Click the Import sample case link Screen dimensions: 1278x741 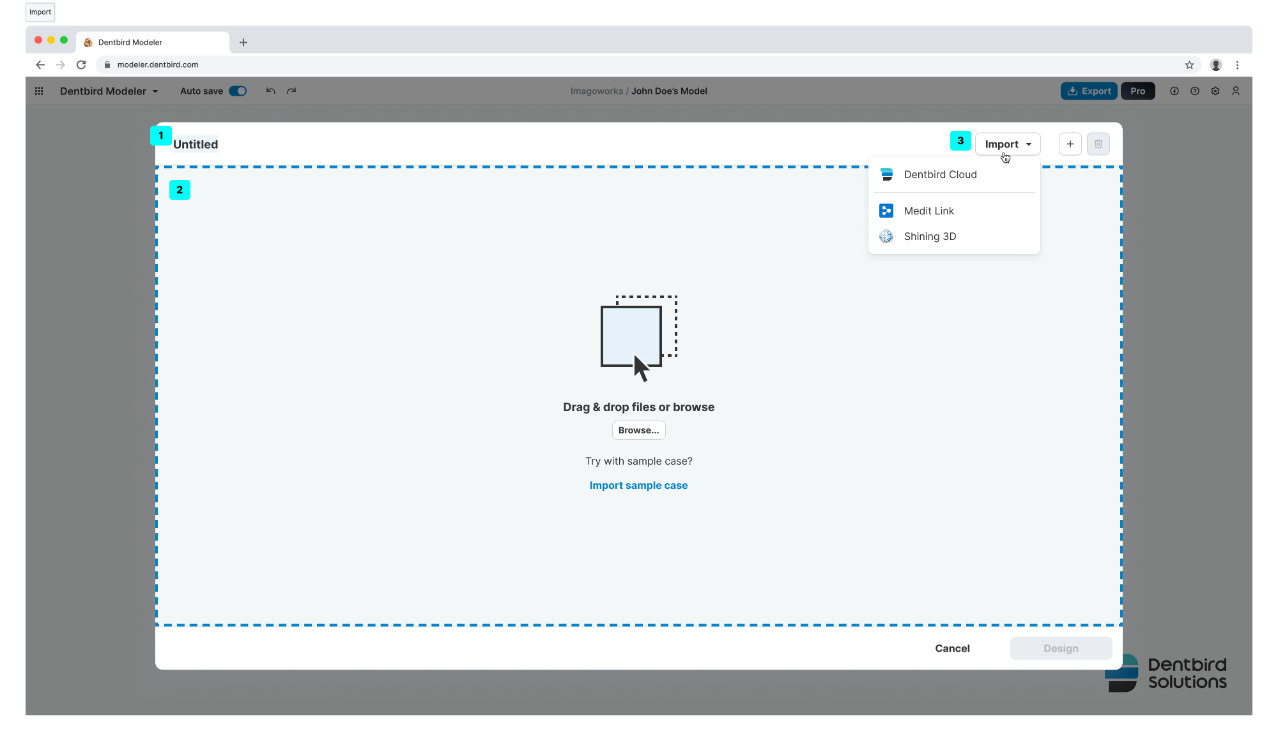[x=638, y=486]
